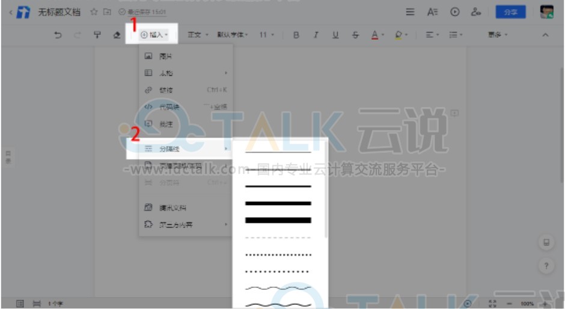Image resolution: width=565 pixels, height=309 pixels.
Task: Pick the thinnest solid divider line
Action: click(278, 152)
